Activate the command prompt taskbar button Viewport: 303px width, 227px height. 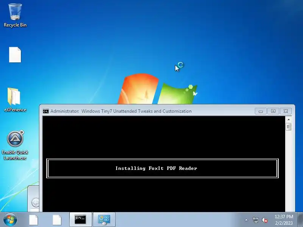pos(80,219)
